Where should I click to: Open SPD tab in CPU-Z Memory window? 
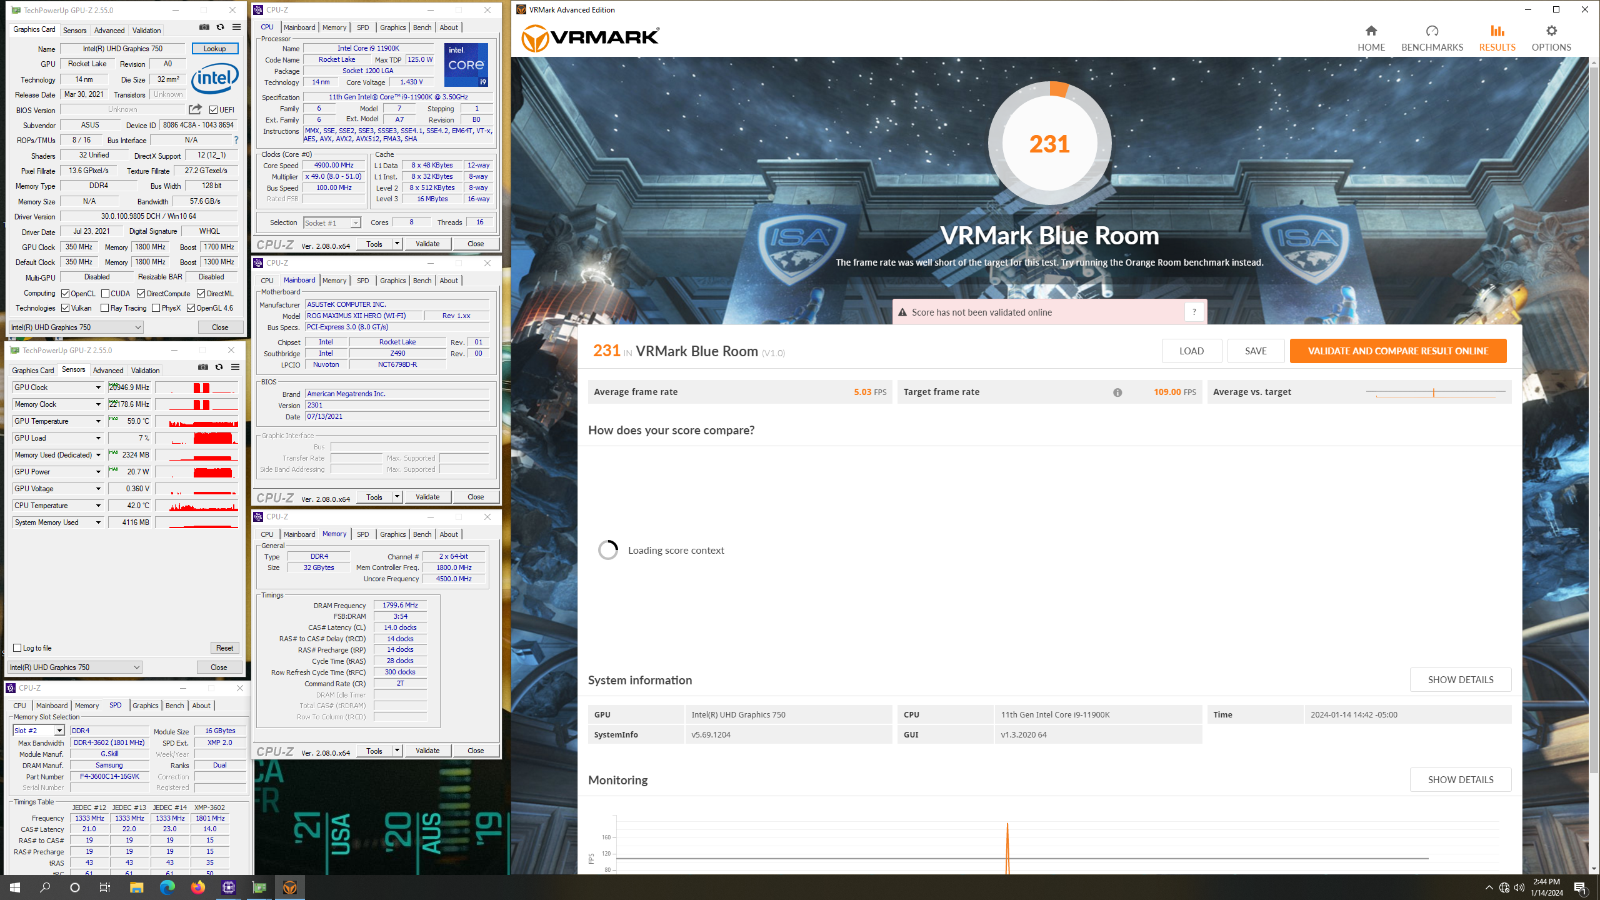[x=362, y=534]
